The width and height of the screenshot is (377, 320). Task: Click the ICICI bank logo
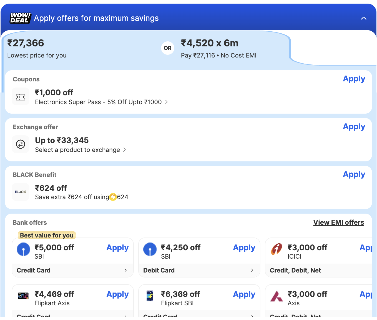coord(276,249)
